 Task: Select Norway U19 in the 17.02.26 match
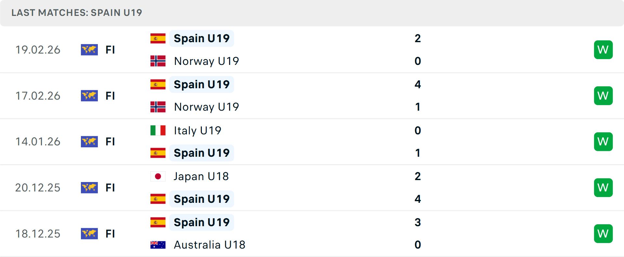(x=206, y=107)
